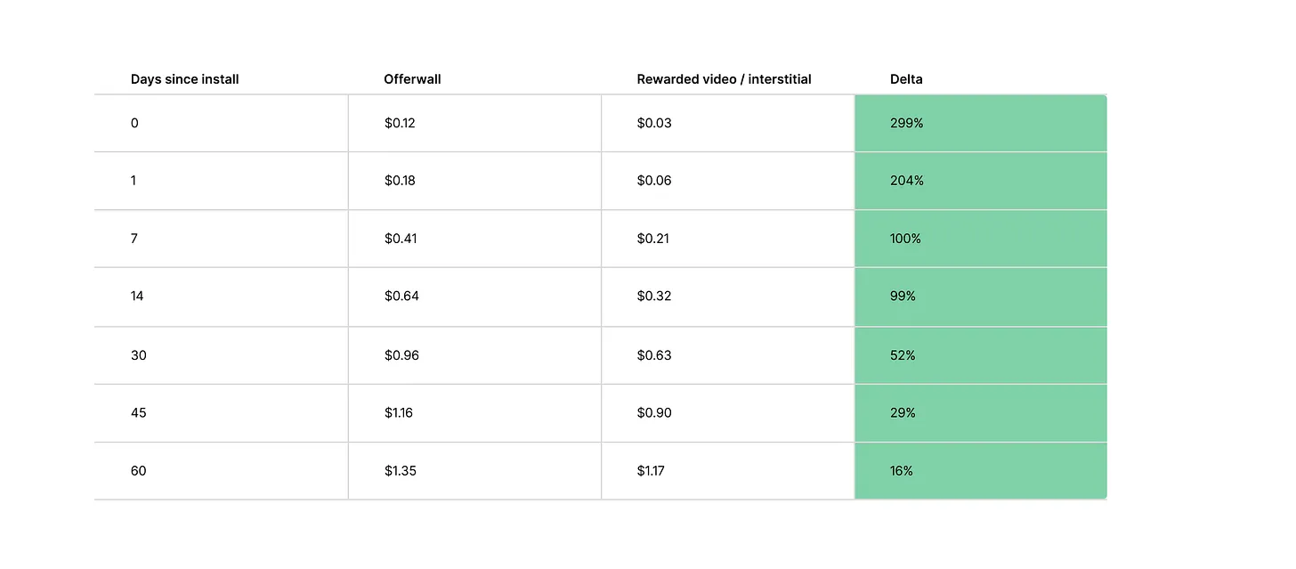
Task: Select the Delta column header
Action: tap(906, 79)
